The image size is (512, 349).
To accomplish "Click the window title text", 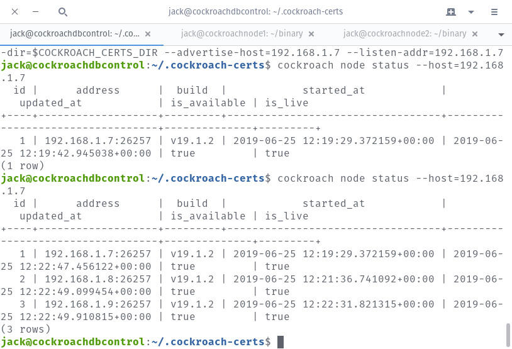I will (x=255, y=12).
